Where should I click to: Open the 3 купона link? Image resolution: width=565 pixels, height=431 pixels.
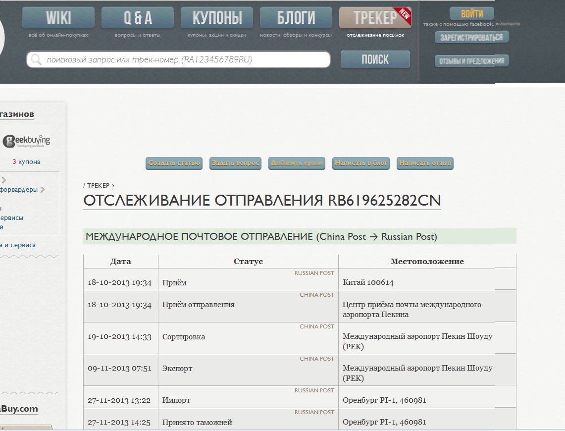tap(26, 162)
